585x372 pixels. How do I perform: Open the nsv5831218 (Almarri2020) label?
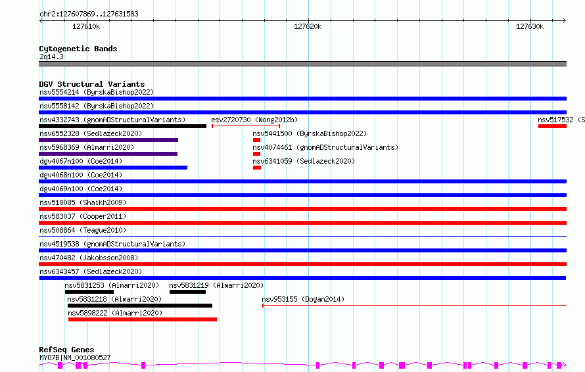click(114, 299)
